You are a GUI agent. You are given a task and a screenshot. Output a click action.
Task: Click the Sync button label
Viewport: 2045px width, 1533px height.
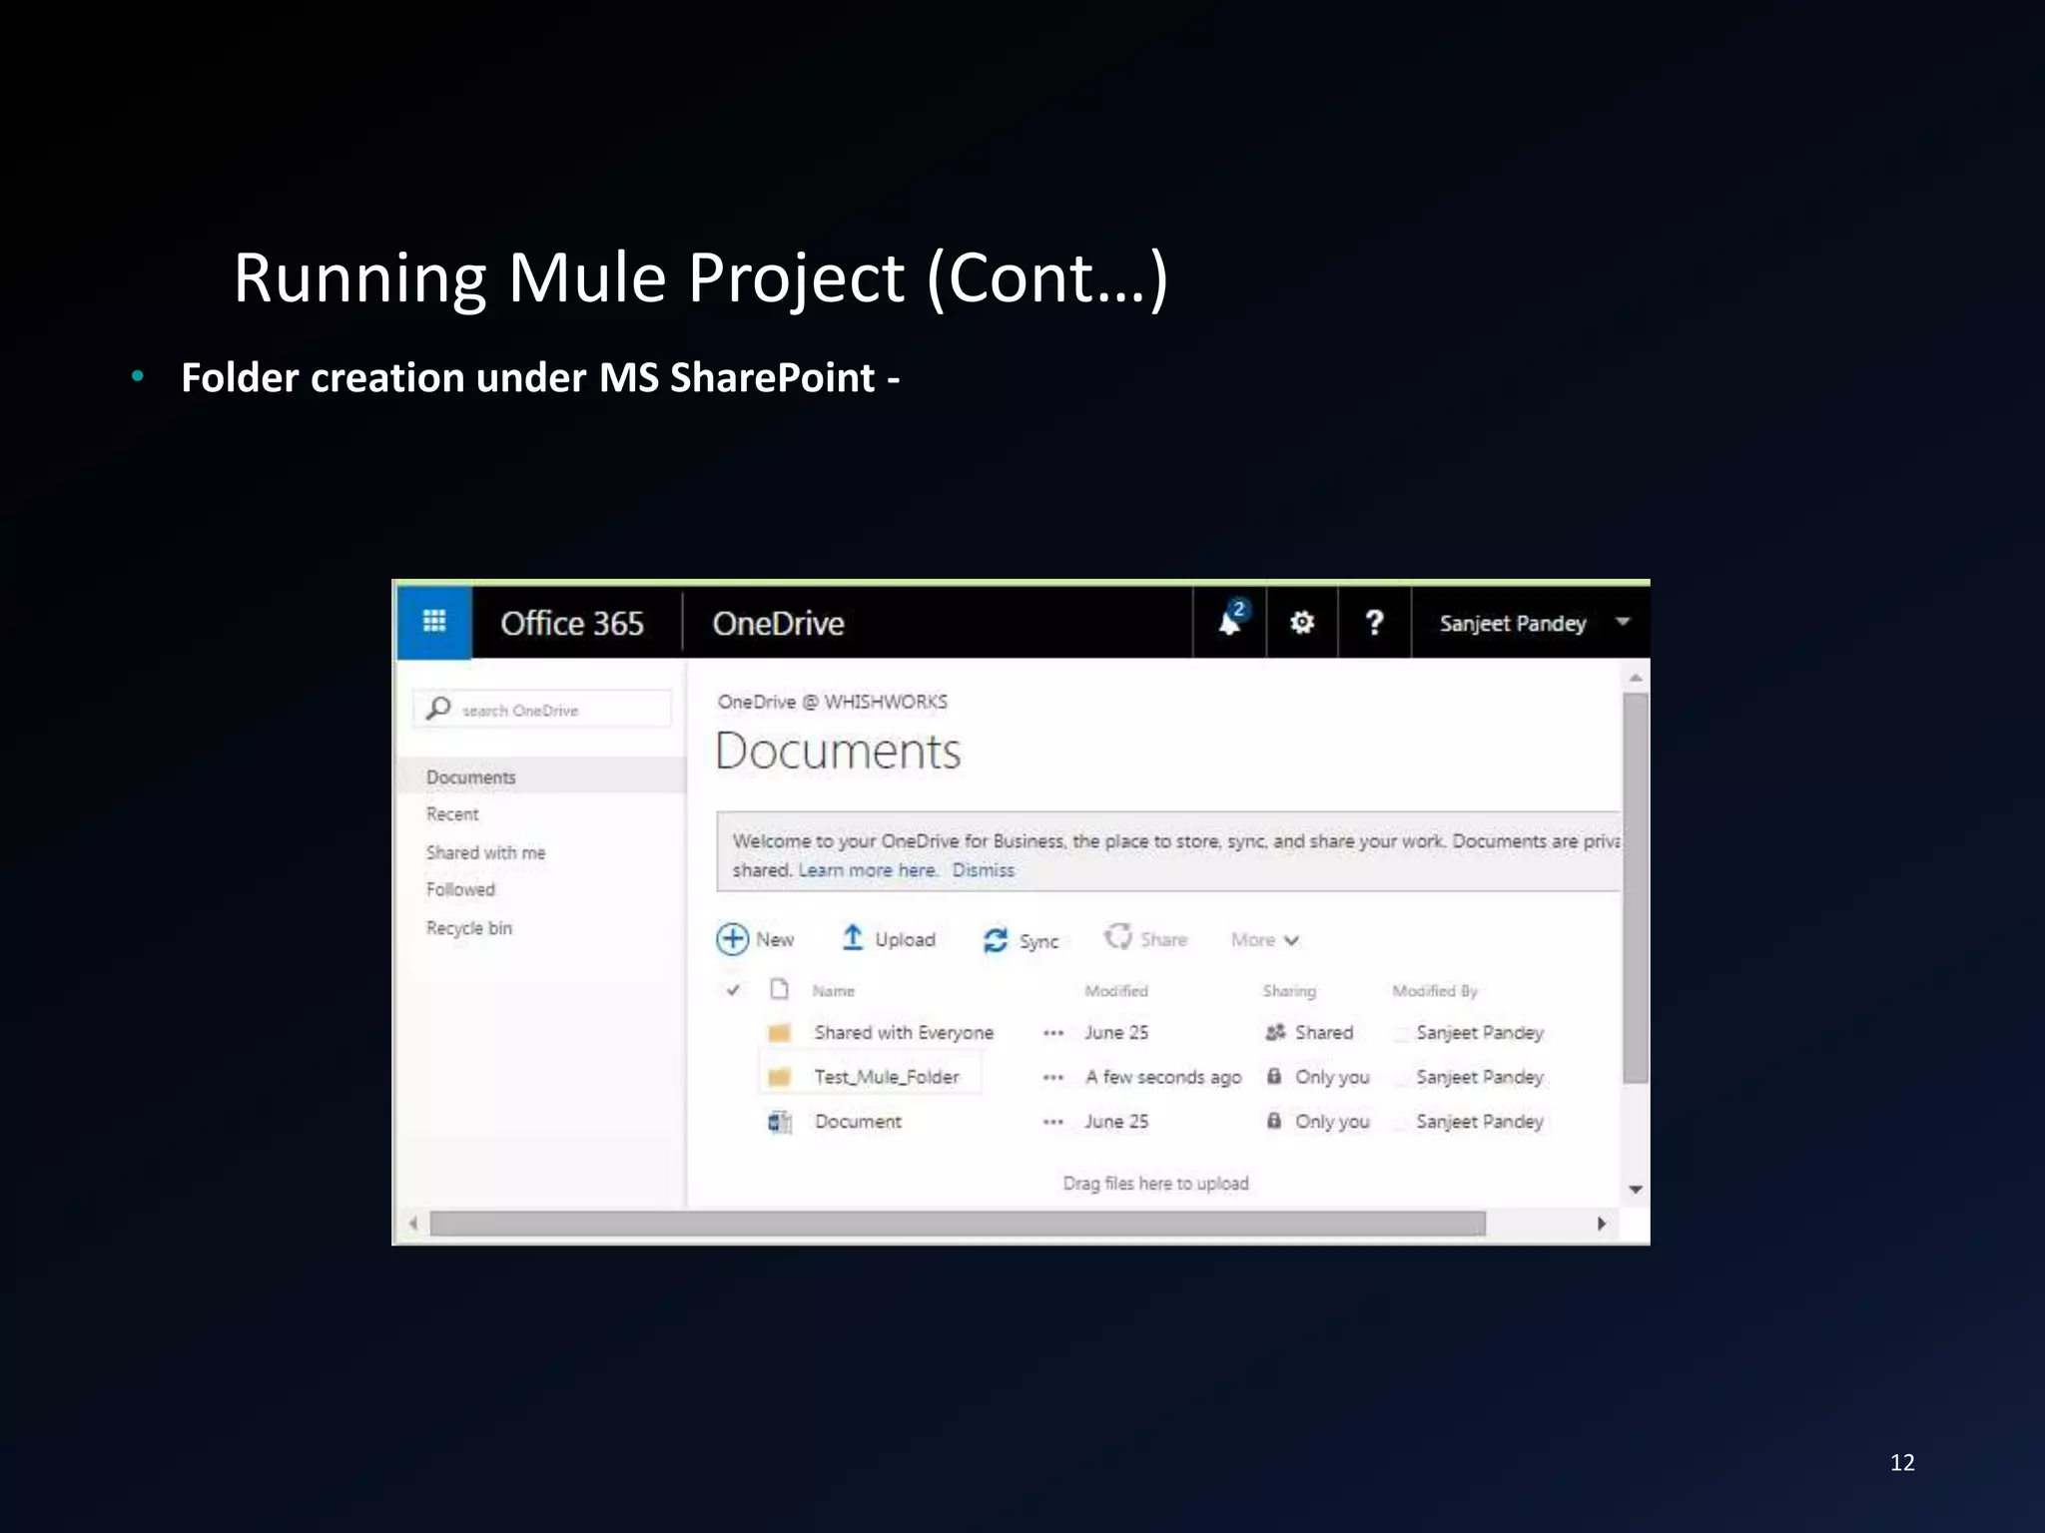pos(1038,941)
